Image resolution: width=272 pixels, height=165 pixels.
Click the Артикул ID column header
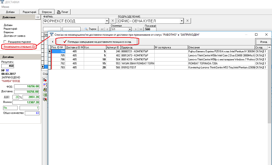point(113,47)
